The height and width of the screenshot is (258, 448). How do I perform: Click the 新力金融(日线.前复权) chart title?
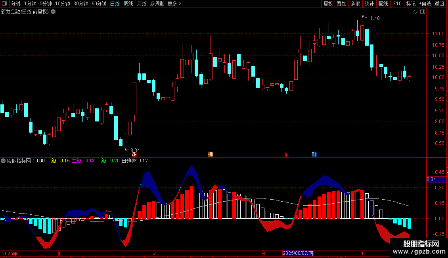pos(25,12)
